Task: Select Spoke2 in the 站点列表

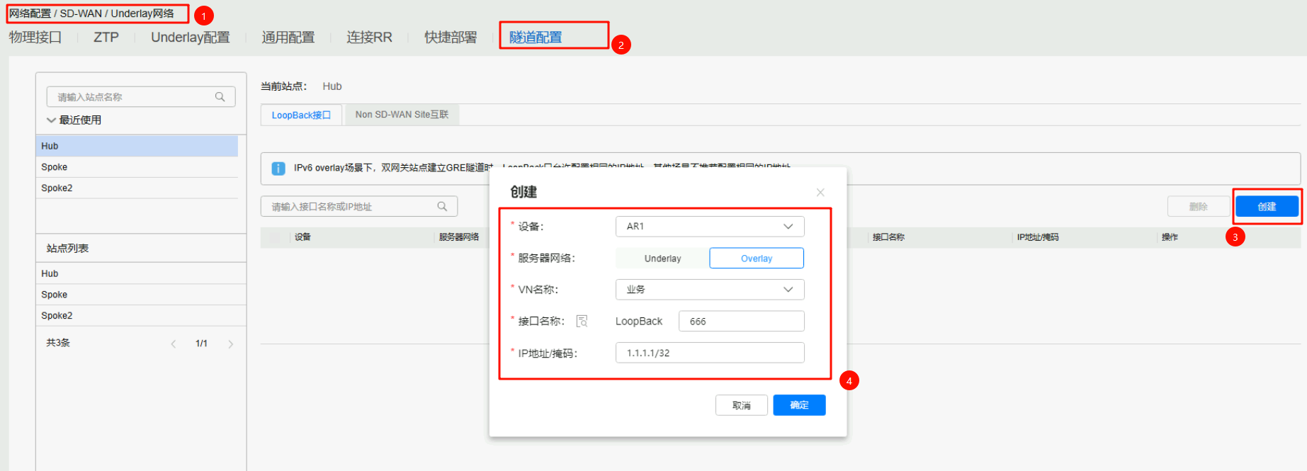Action: pyautogui.click(x=57, y=316)
